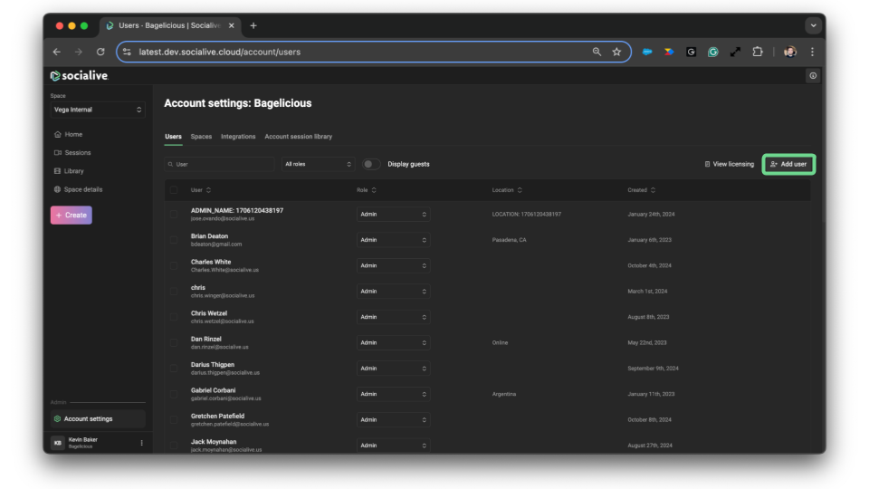This screenshot has width=869, height=489.
Task: Open the Chrome profile avatar
Action: pyautogui.click(x=789, y=52)
